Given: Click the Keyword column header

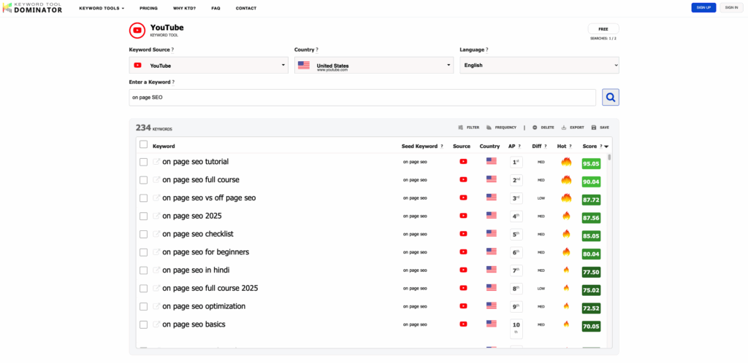Looking at the screenshot, I should point(164,146).
